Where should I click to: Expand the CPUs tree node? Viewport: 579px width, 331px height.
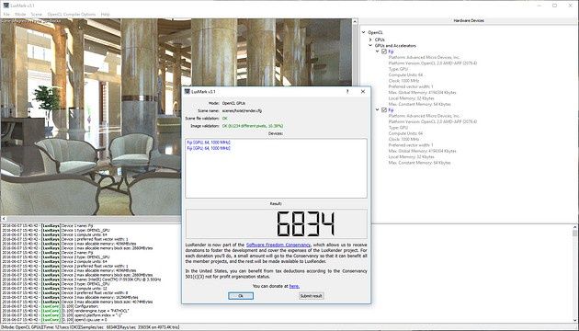pos(370,40)
